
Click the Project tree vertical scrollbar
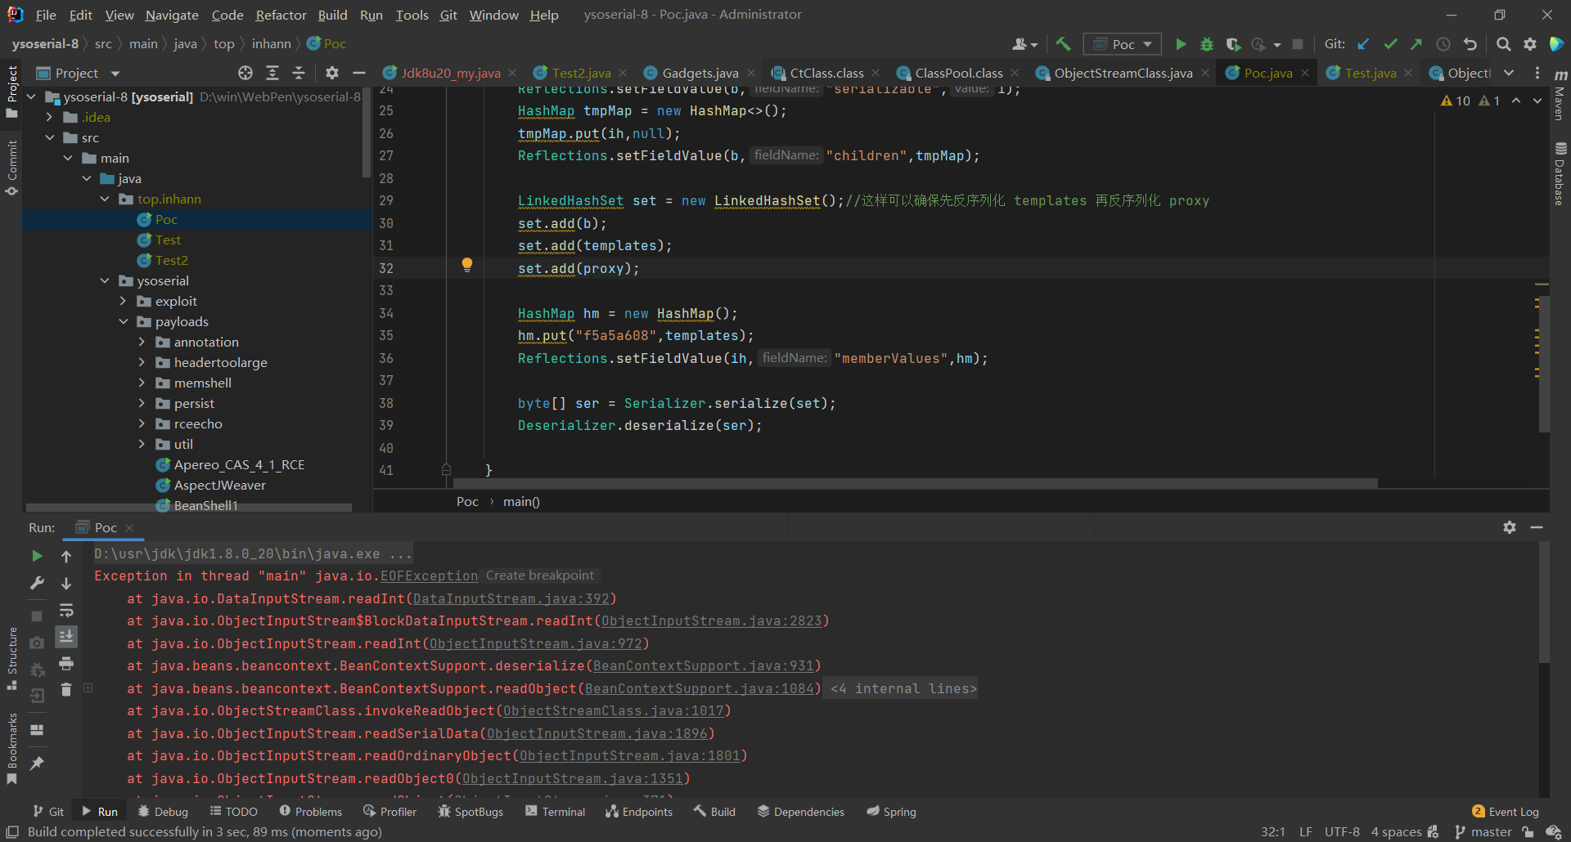click(x=366, y=131)
